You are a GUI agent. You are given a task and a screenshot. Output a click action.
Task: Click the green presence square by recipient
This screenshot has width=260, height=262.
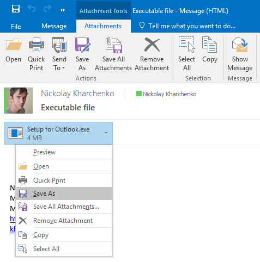pos(139,93)
